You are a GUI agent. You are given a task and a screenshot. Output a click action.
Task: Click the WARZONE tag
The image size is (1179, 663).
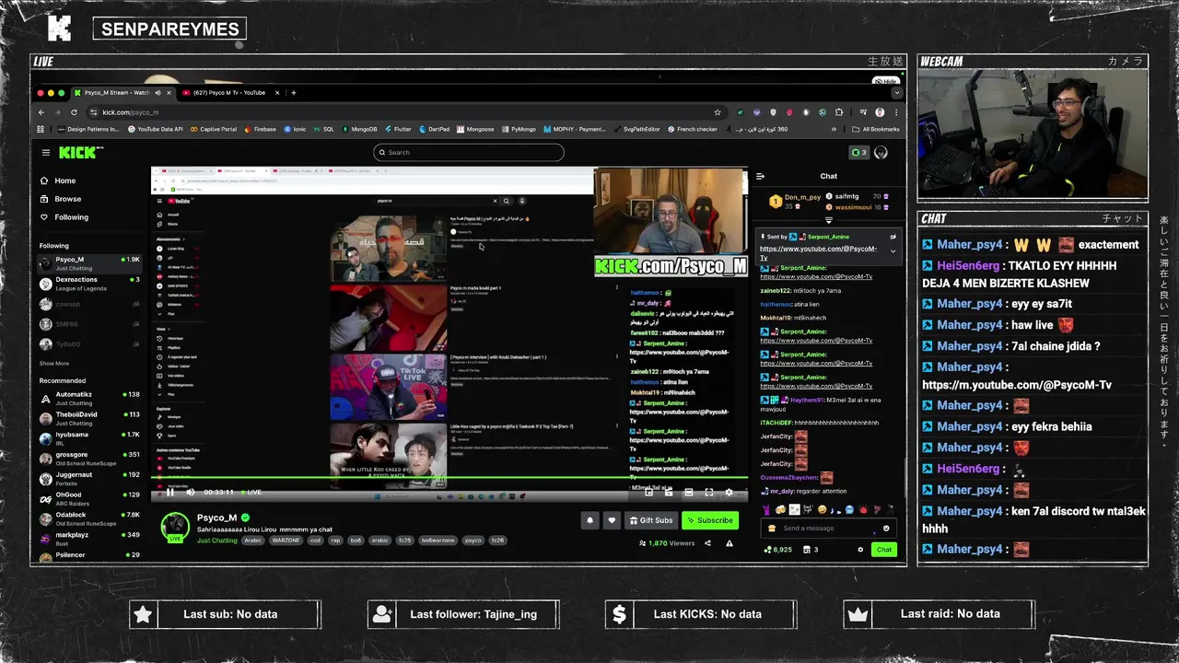tap(286, 541)
